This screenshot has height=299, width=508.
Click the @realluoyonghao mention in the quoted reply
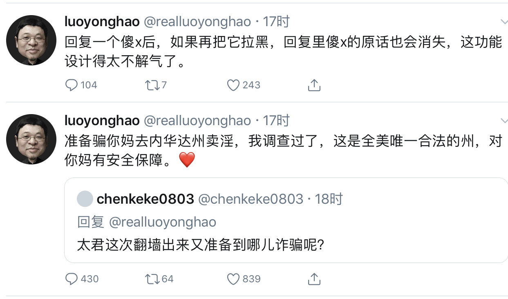pyautogui.click(x=162, y=222)
